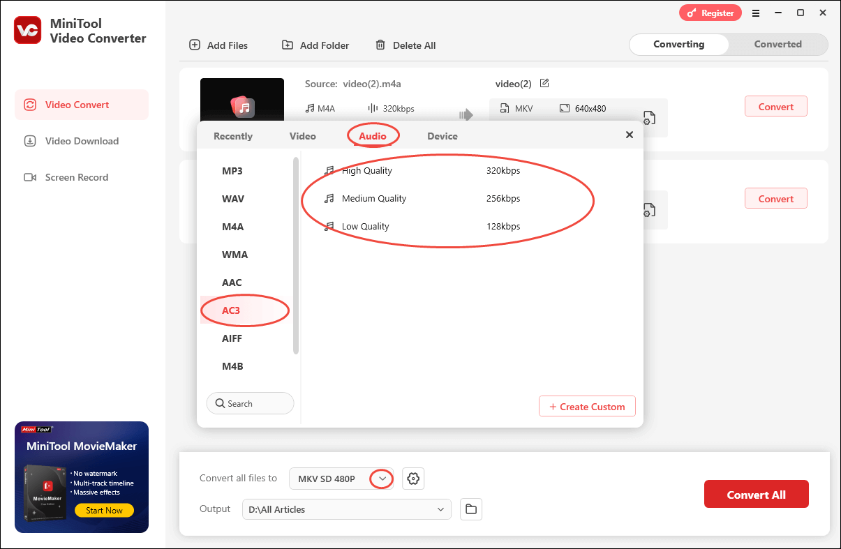This screenshot has width=841, height=549.
Task: Click the M4A source thumbnail of video(2)
Action: (x=242, y=99)
